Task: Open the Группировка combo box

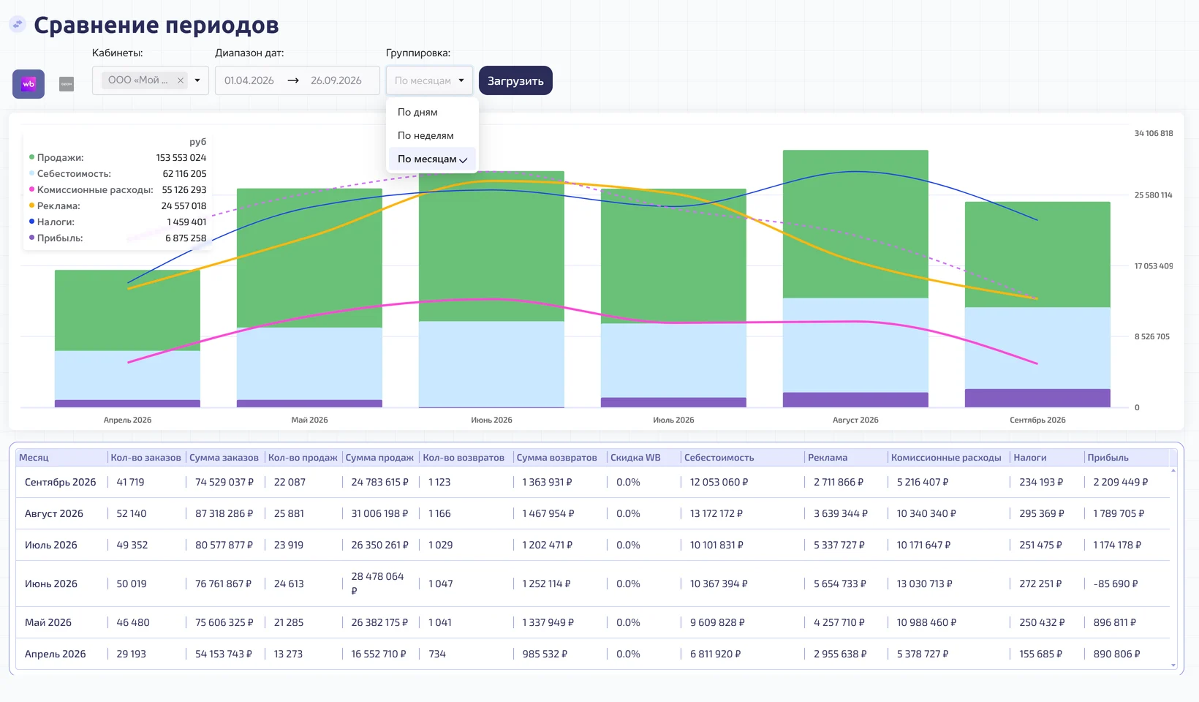Action: click(429, 80)
